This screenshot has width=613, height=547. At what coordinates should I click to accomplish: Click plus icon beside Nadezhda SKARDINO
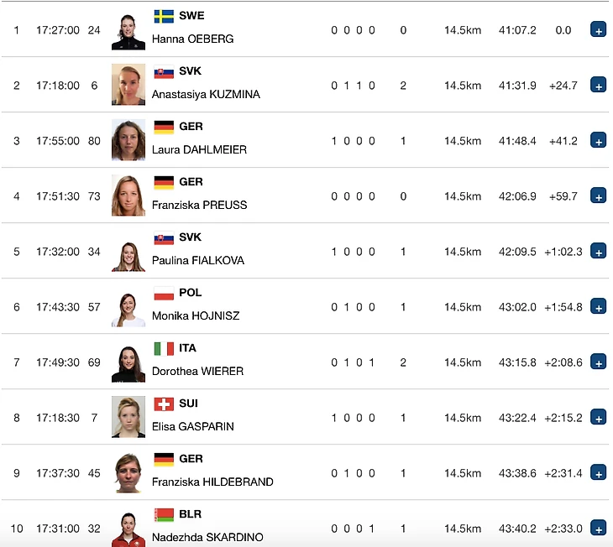pos(598,529)
